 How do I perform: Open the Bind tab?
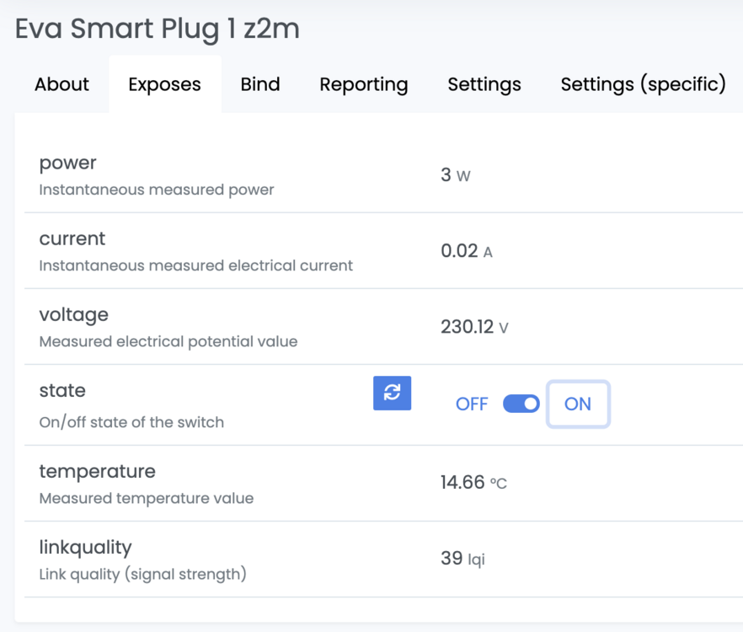260,84
